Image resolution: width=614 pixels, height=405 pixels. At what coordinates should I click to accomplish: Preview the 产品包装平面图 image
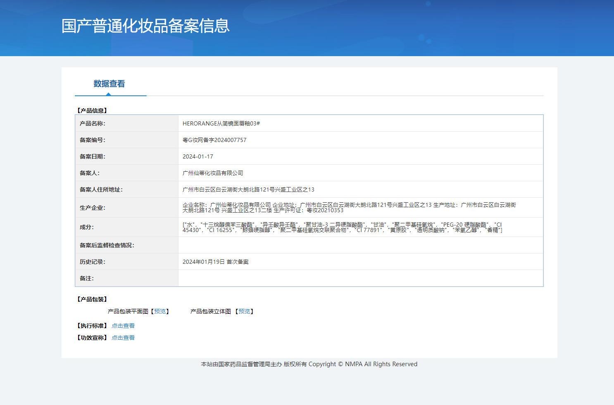tap(160, 311)
